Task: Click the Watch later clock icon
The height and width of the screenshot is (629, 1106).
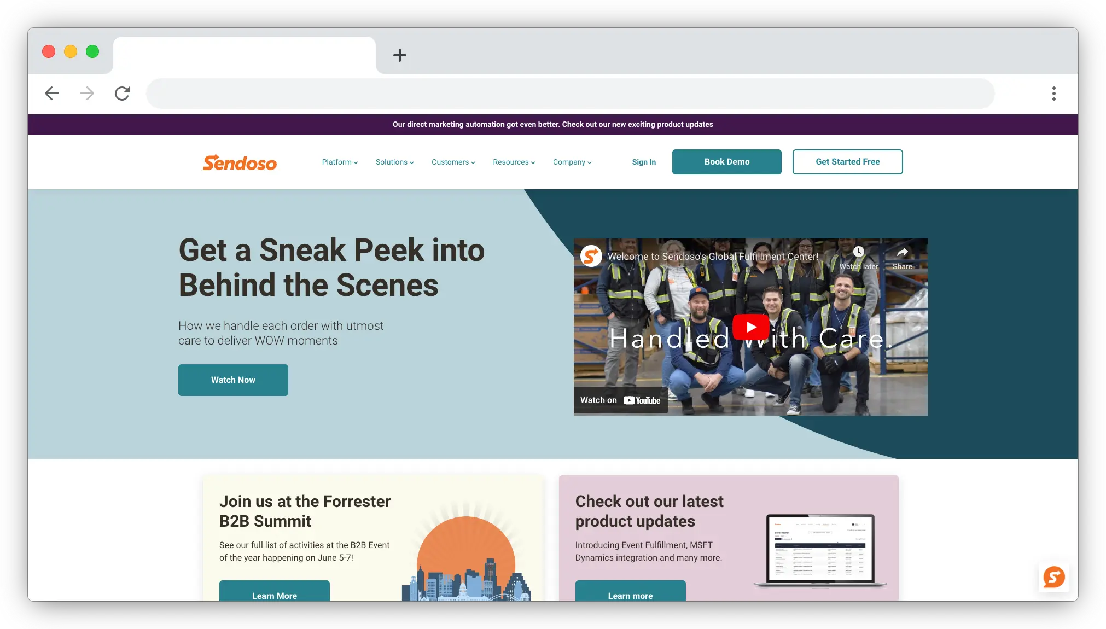Action: tap(859, 252)
